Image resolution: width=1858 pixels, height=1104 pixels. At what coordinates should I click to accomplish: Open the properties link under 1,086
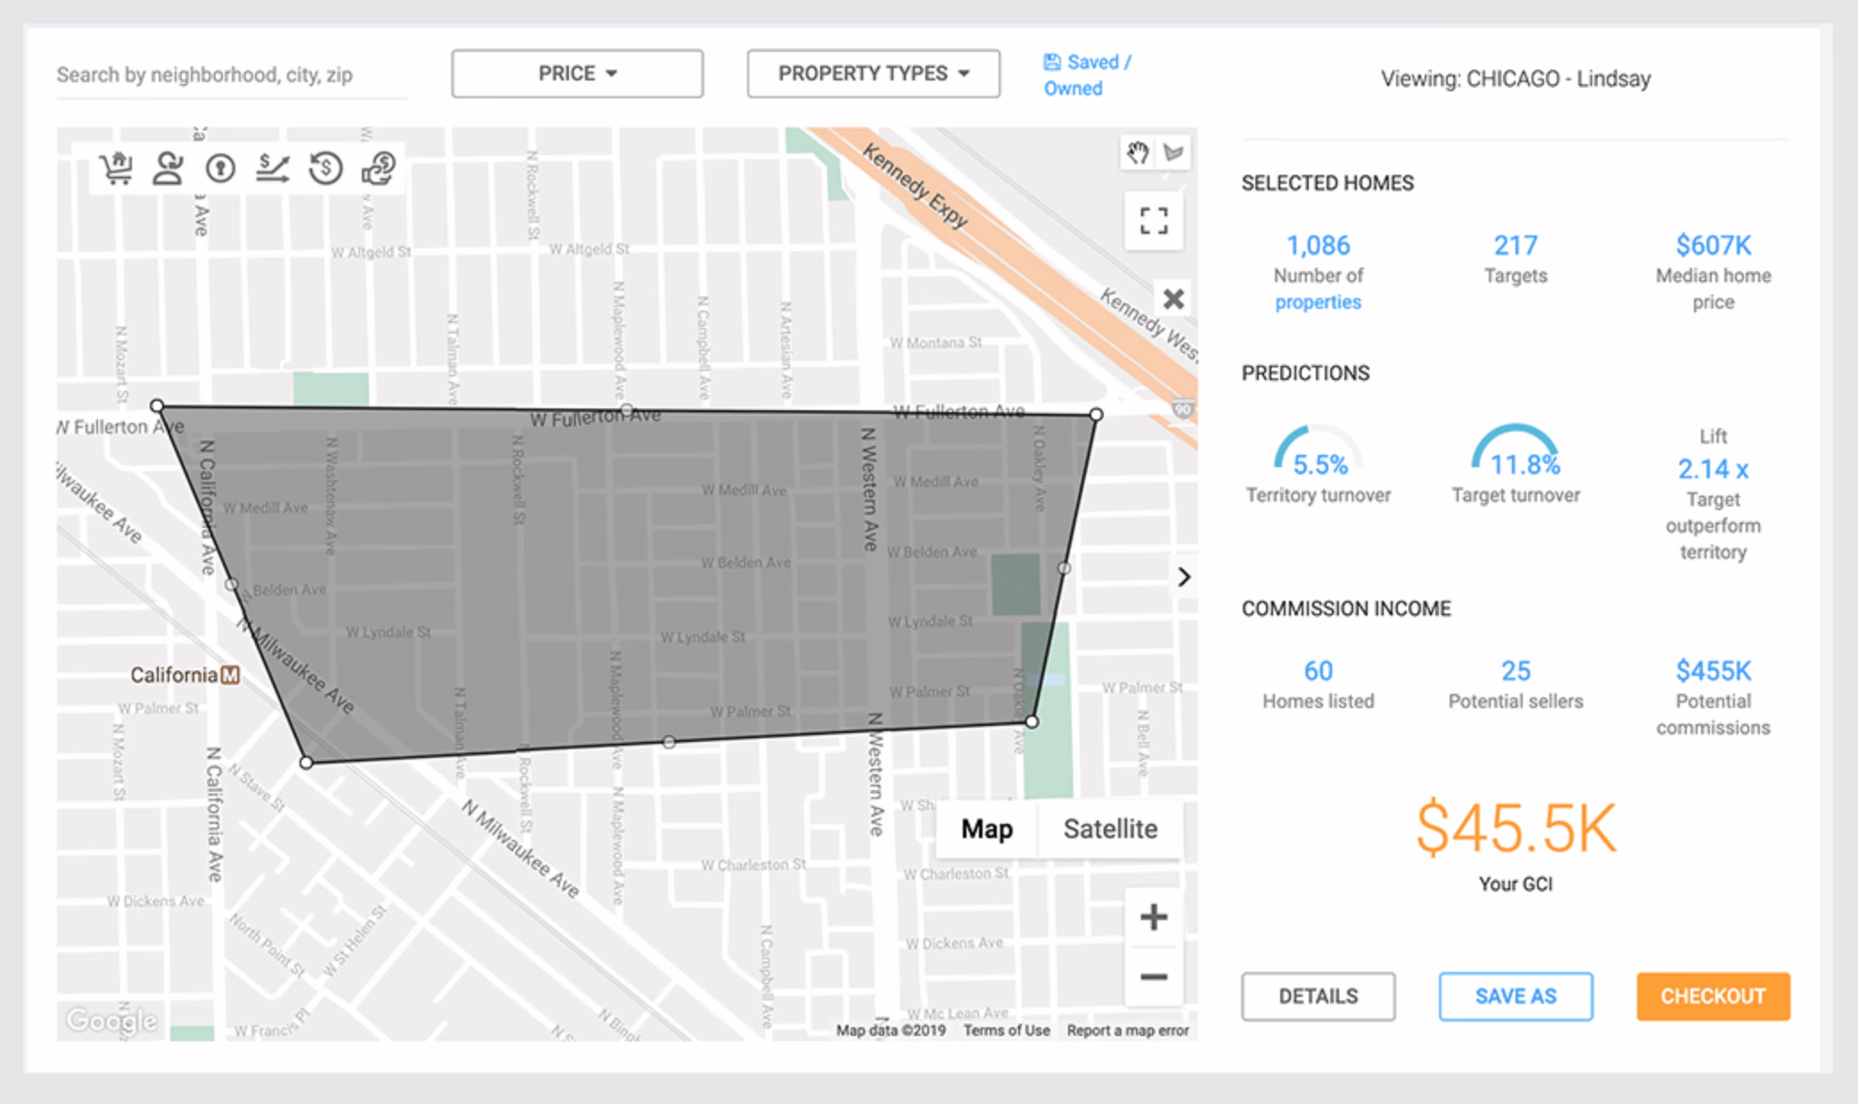coord(1318,302)
